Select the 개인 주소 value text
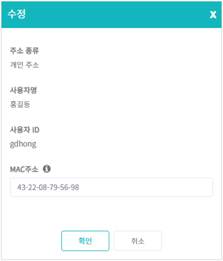This screenshot has height=261, width=223. click(x=25, y=65)
